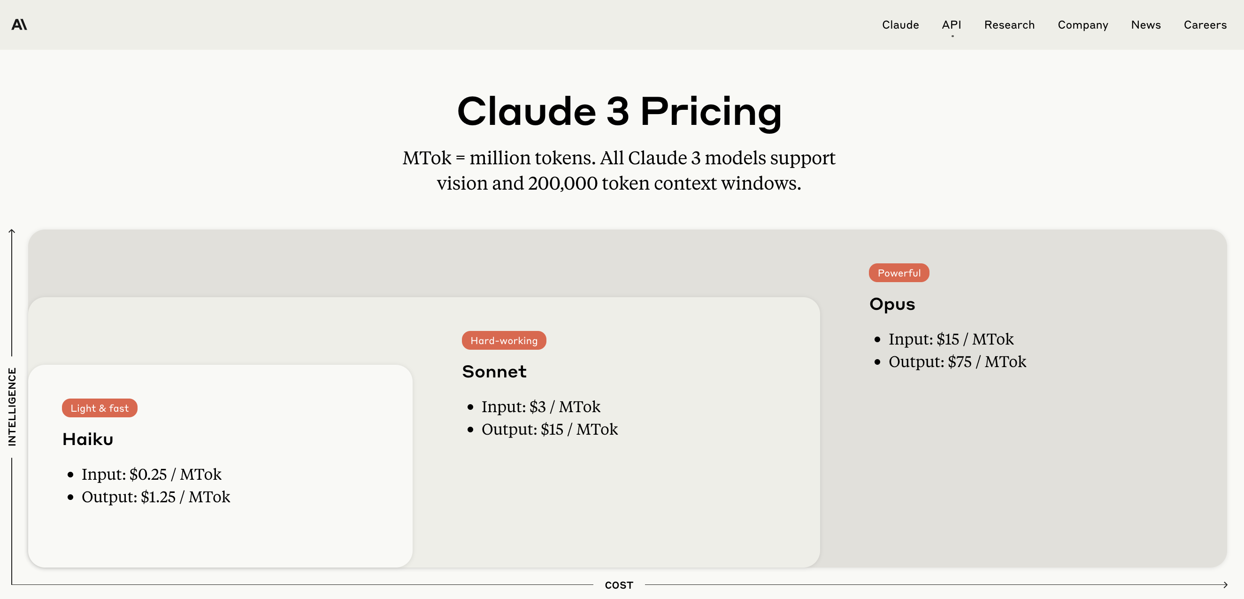Select the Haiku heading
This screenshot has width=1244, height=599.
pos(88,439)
